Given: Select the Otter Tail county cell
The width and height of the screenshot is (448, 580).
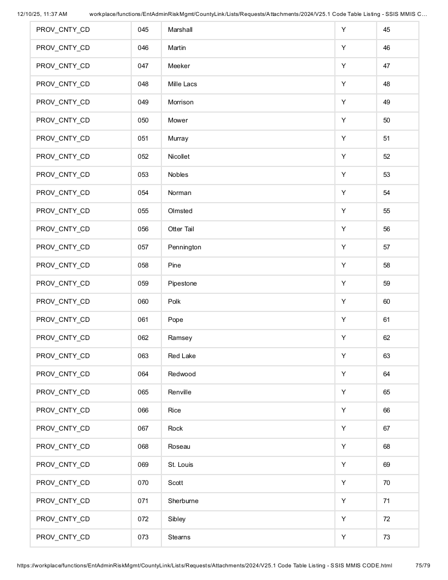Looking at the screenshot, I should point(248,230).
